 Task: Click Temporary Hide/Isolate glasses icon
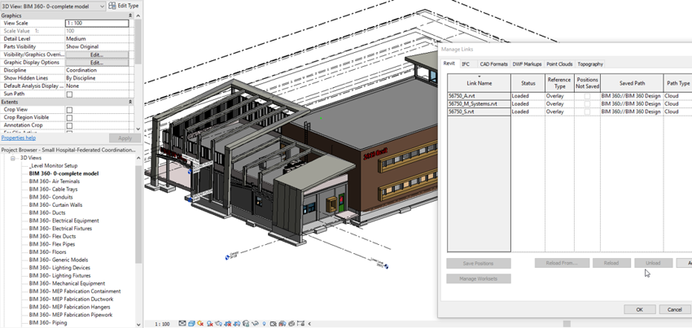coord(255,324)
